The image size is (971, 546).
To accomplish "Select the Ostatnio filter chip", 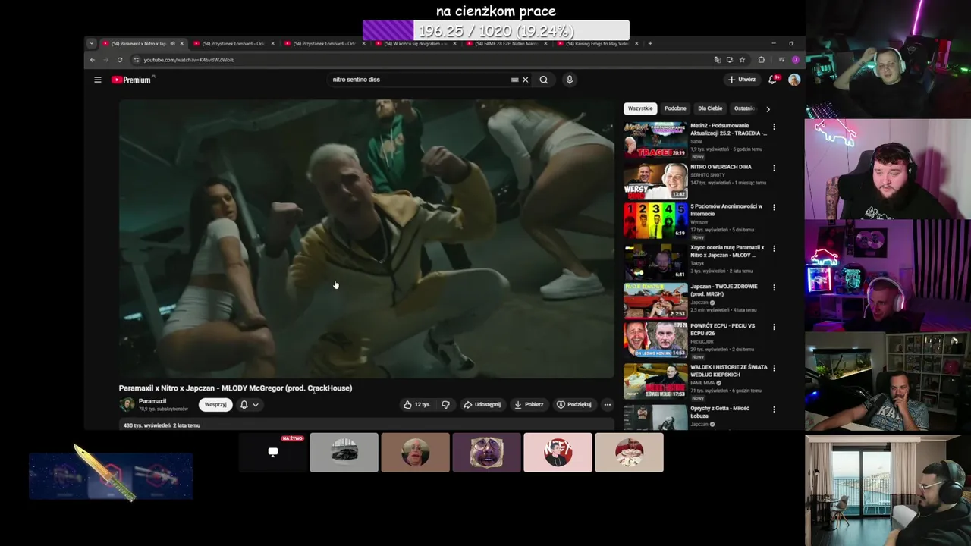I will click(x=743, y=108).
